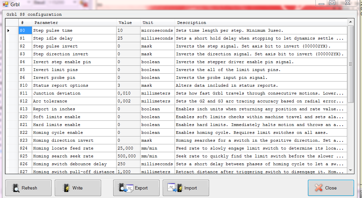
Task: Maximize the Grbl window
Action: pos(332,3)
